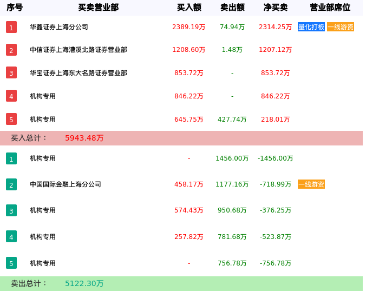366x292 pixels.
Task: Click the 营业部席位 column header
Action: 330,8
